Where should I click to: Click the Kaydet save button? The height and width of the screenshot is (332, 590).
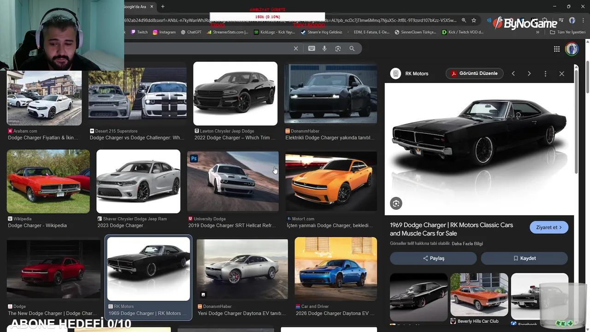click(525, 258)
